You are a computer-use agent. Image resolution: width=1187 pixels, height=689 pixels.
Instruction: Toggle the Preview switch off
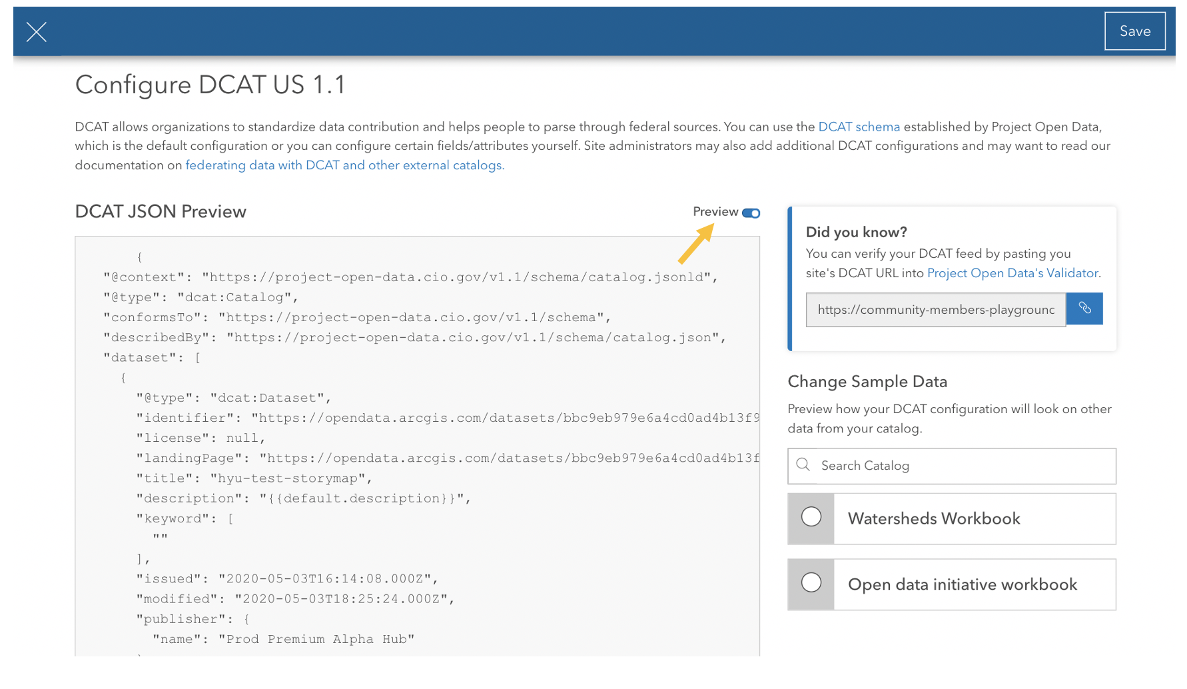coord(751,213)
